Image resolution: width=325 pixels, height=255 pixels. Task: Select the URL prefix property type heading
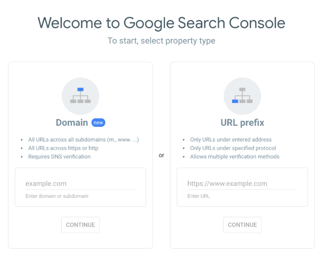pos(242,122)
